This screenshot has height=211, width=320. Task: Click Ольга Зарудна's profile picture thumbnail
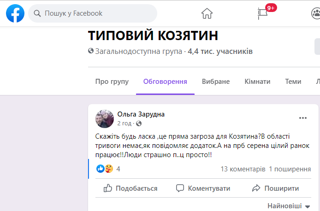click(104, 119)
